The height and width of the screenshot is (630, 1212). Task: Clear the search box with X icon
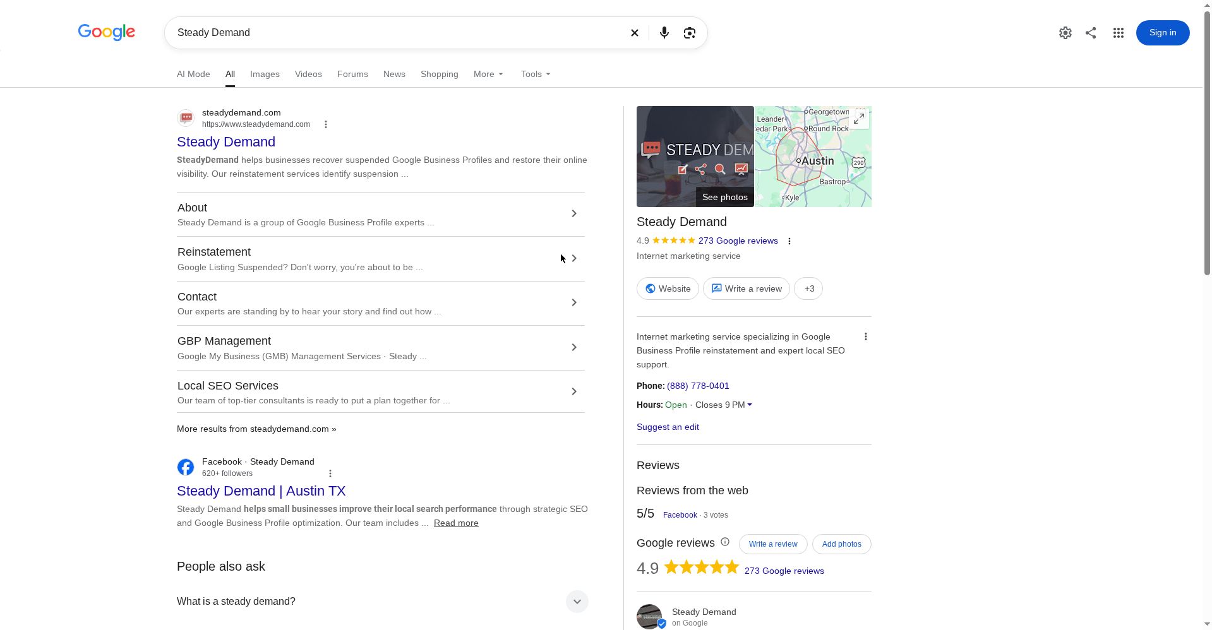[635, 33]
